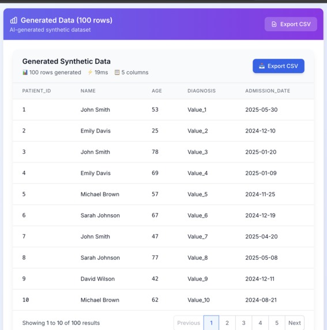Viewport: 327px width, 330px height.
Task: Click the age value 69
Action: coord(155,173)
